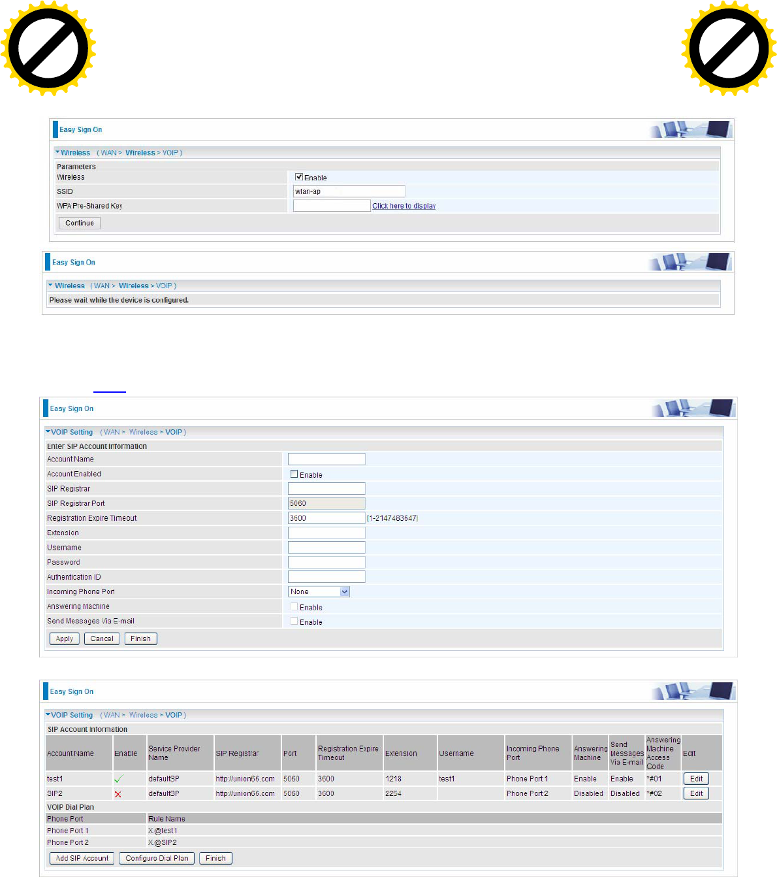Toggle the Wireless Enable checkbox
Viewport: 777px width, 877px height.
point(299,177)
